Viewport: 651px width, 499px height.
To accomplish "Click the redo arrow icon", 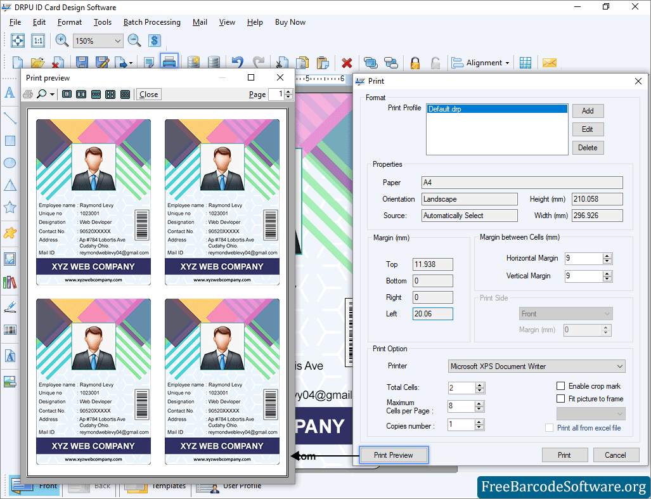I will [258, 63].
